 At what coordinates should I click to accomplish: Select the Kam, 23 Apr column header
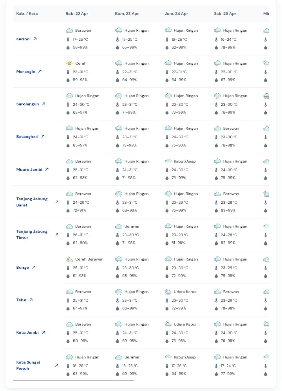[x=127, y=14]
